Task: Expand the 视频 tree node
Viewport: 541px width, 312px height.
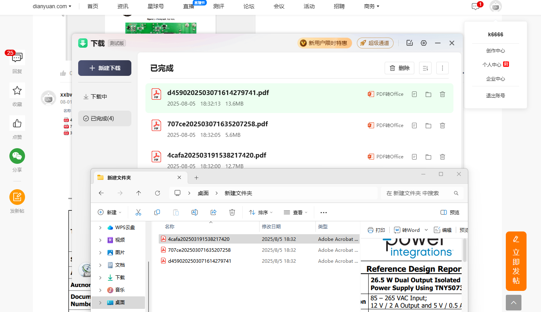Action: click(x=100, y=240)
